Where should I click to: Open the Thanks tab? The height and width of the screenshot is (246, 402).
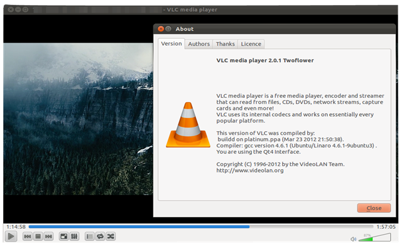[225, 44]
